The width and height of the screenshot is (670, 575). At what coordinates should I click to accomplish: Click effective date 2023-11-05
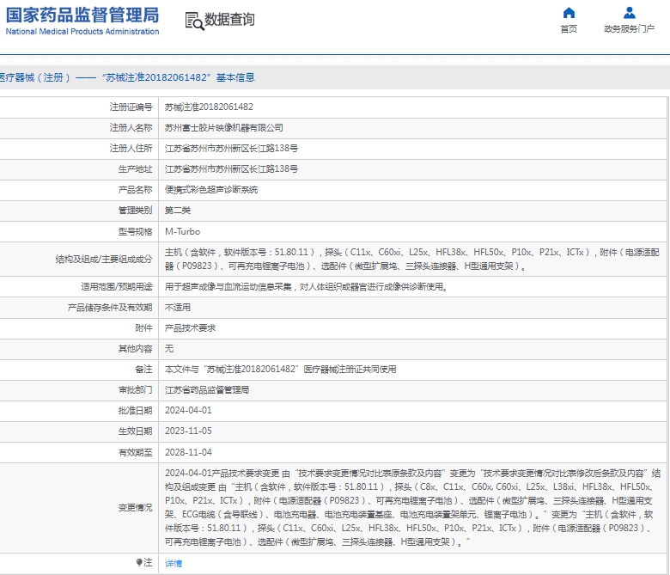(188, 431)
